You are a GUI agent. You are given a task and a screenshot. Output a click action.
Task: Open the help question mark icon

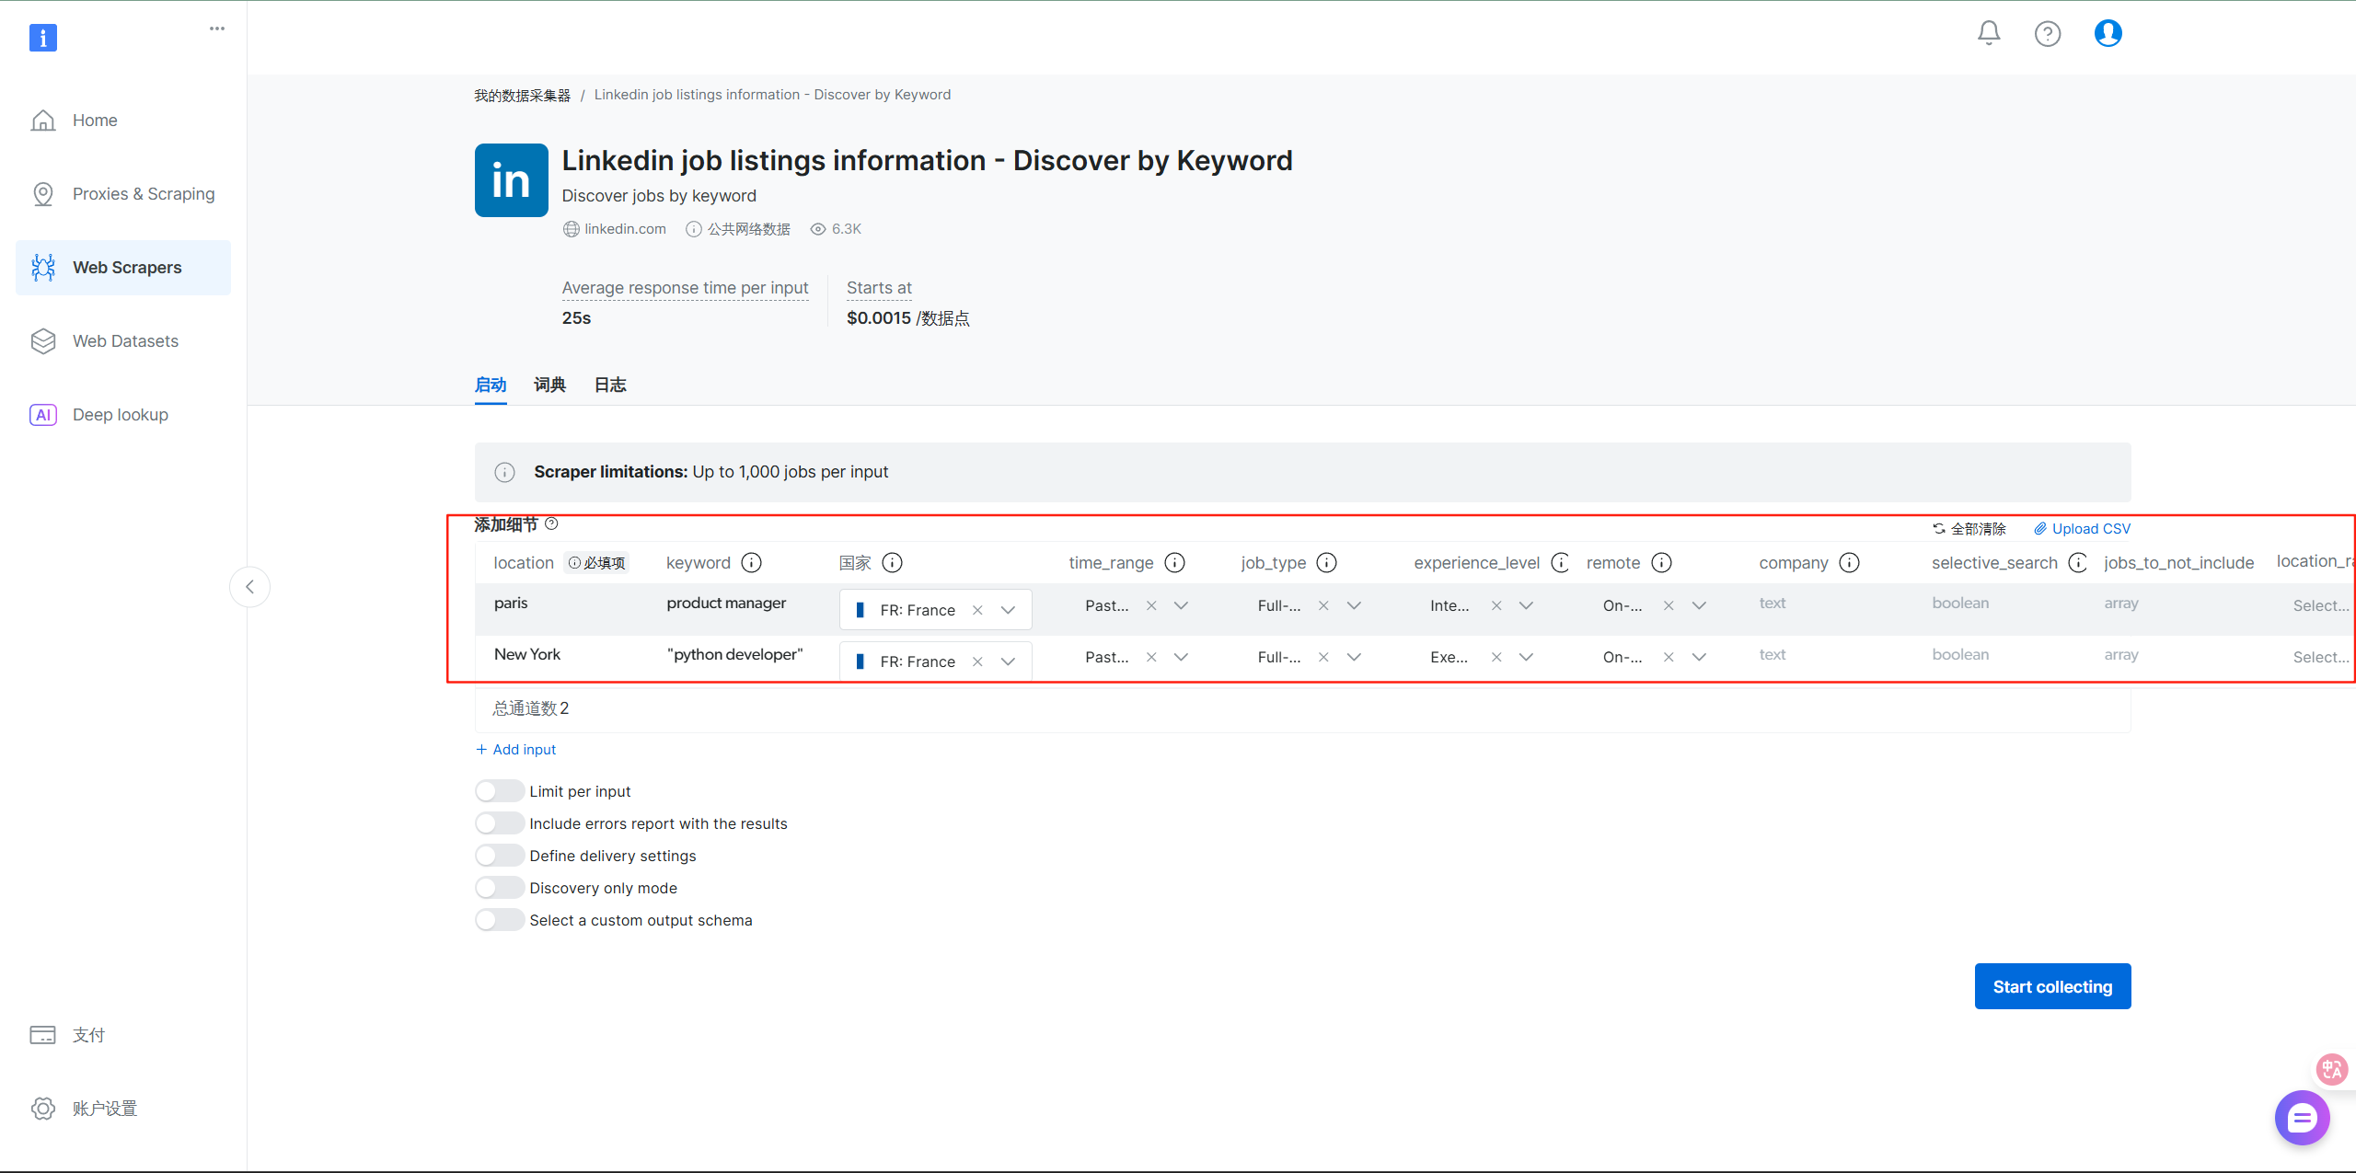coord(2047,34)
